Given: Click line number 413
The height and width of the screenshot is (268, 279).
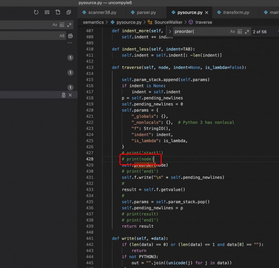Looking at the screenshot, I should pos(90,67).
